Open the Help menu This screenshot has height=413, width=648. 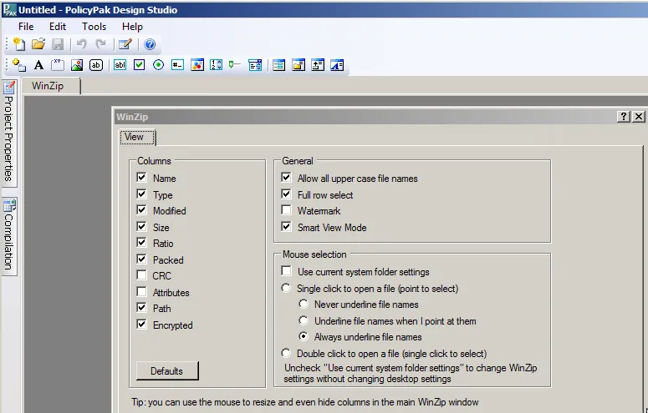[132, 27]
